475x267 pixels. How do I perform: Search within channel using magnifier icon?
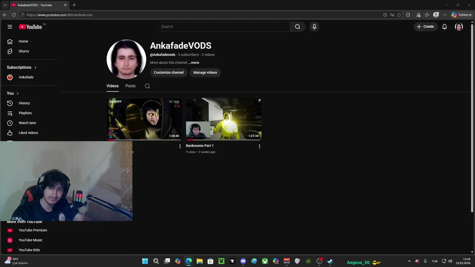pos(147,86)
